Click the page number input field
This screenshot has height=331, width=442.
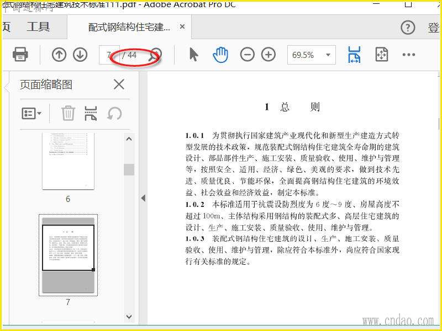[109, 55]
